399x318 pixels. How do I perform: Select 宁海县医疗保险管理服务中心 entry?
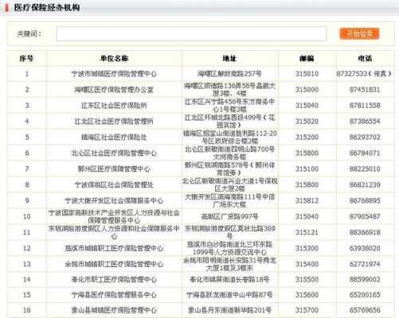pyautogui.click(x=114, y=295)
